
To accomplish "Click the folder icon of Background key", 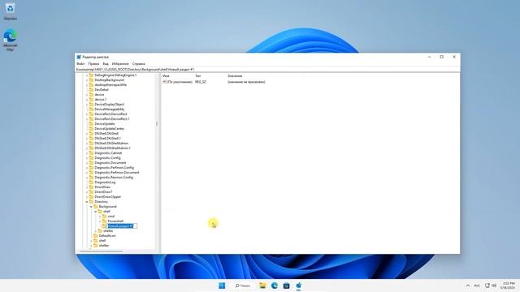I will tap(96, 207).
